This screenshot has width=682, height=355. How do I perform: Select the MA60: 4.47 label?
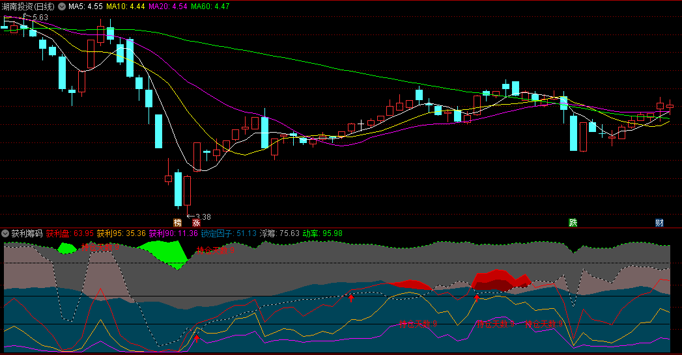[210, 7]
